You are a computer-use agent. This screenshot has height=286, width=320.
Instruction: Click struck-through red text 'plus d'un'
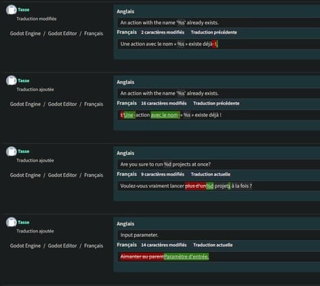click(x=196, y=186)
